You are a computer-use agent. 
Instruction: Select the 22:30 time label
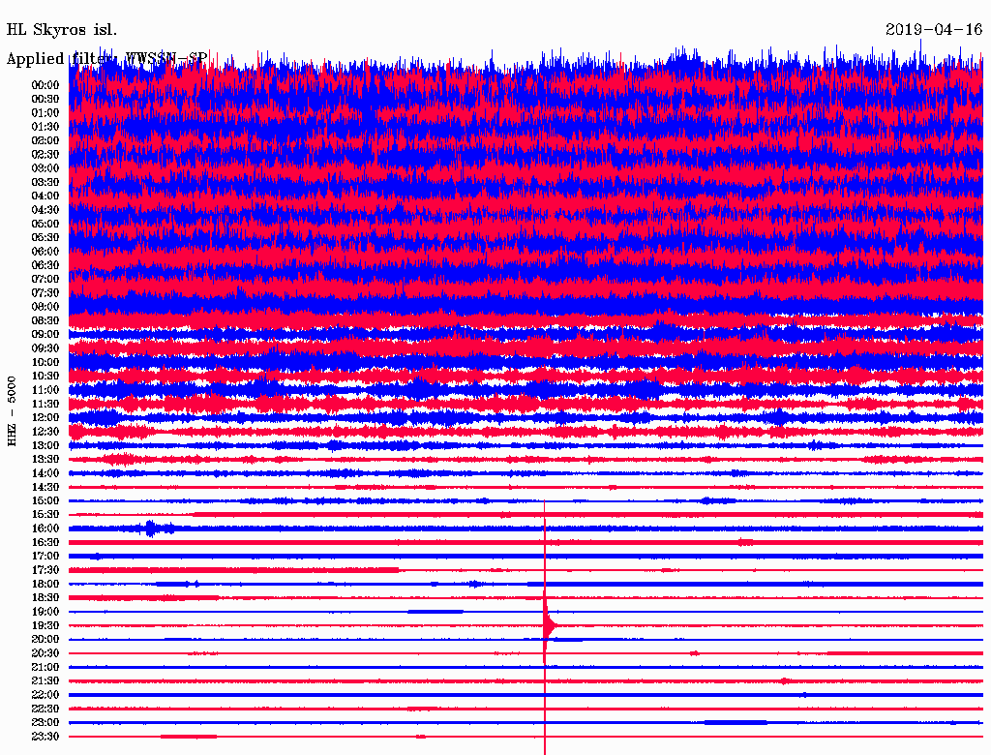(x=45, y=709)
